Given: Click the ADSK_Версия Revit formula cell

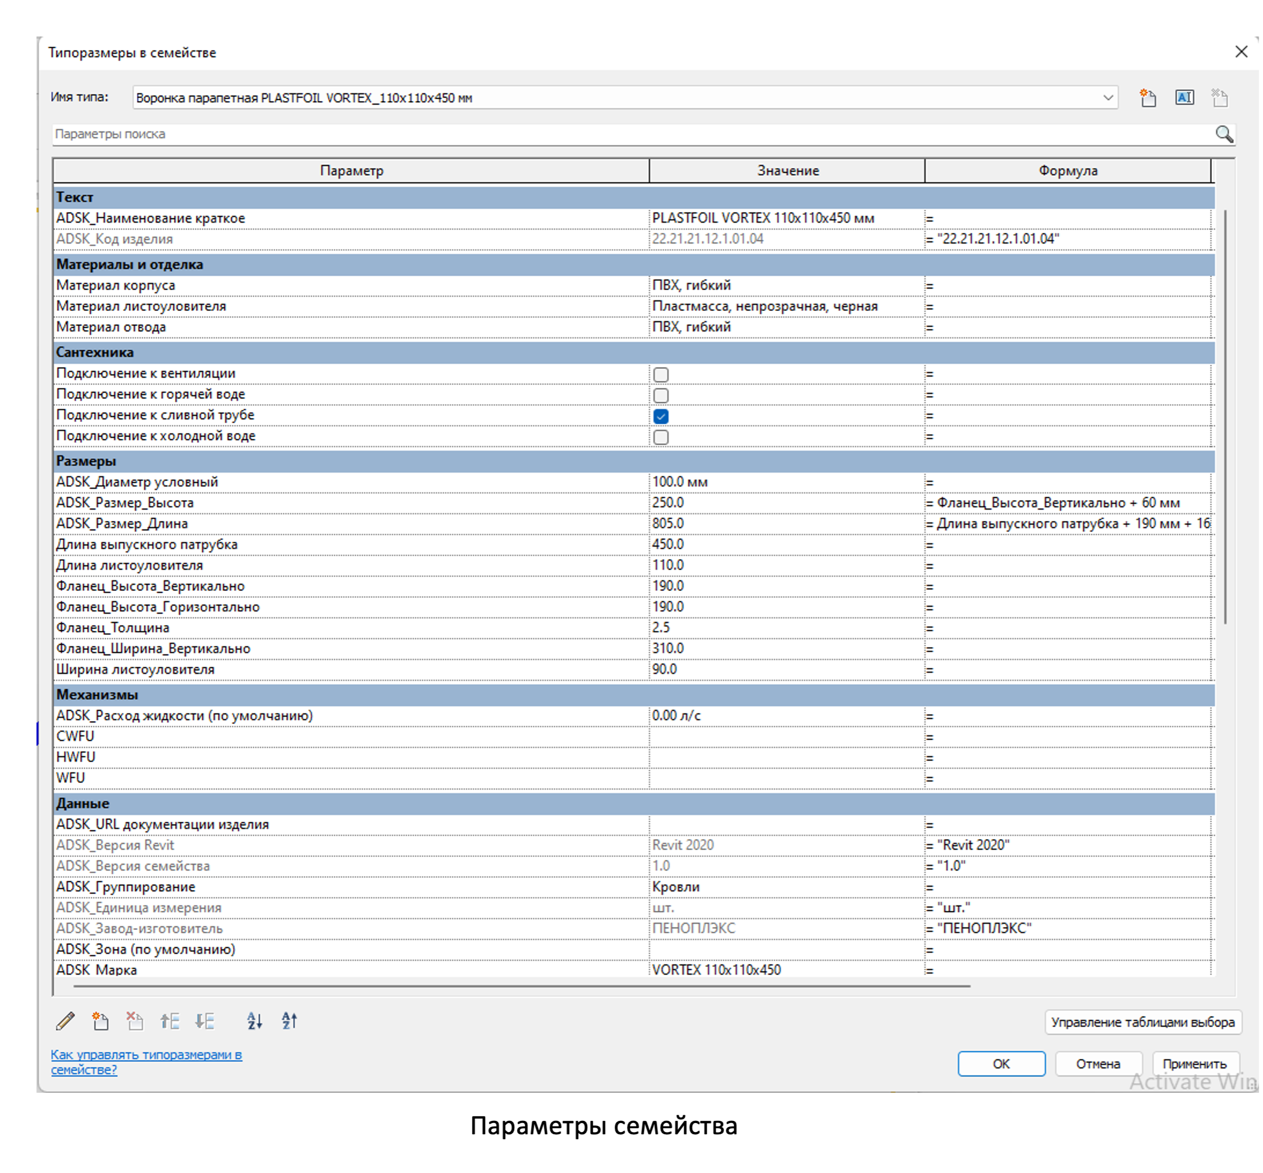Looking at the screenshot, I should 1068,845.
